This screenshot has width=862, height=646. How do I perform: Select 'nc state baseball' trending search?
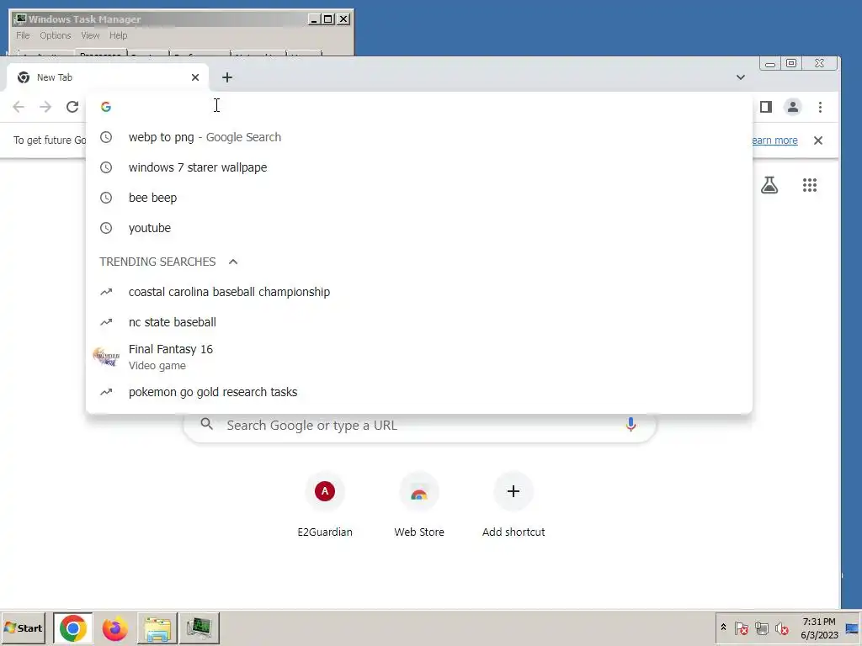419,322
